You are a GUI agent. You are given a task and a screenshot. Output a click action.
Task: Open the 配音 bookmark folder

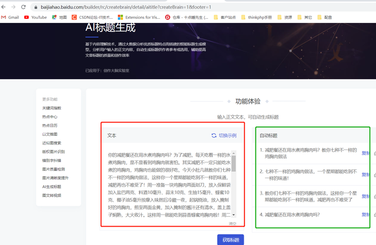[324, 17]
